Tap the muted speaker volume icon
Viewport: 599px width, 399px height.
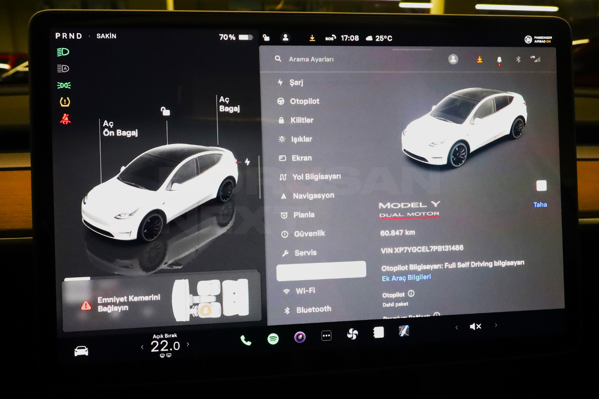475,326
